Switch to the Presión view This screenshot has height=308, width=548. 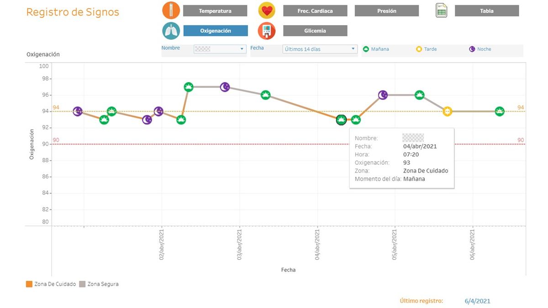(x=386, y=11)
